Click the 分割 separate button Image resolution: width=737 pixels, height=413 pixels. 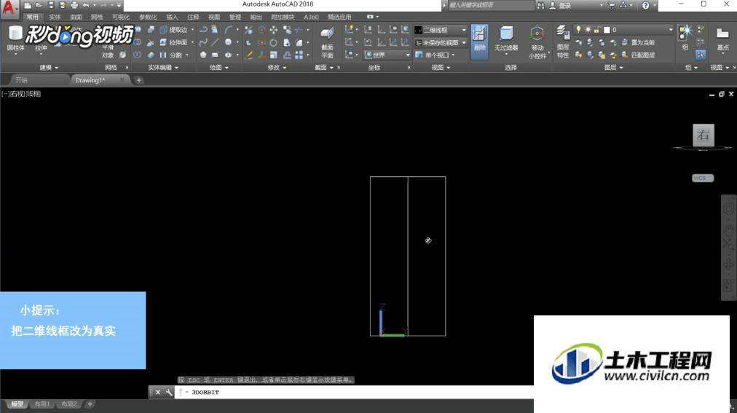[x=171, y=55]
